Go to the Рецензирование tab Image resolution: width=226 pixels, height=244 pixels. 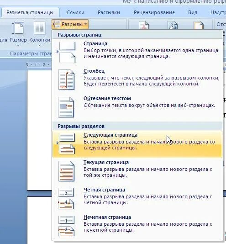click(x=154, y=12)
